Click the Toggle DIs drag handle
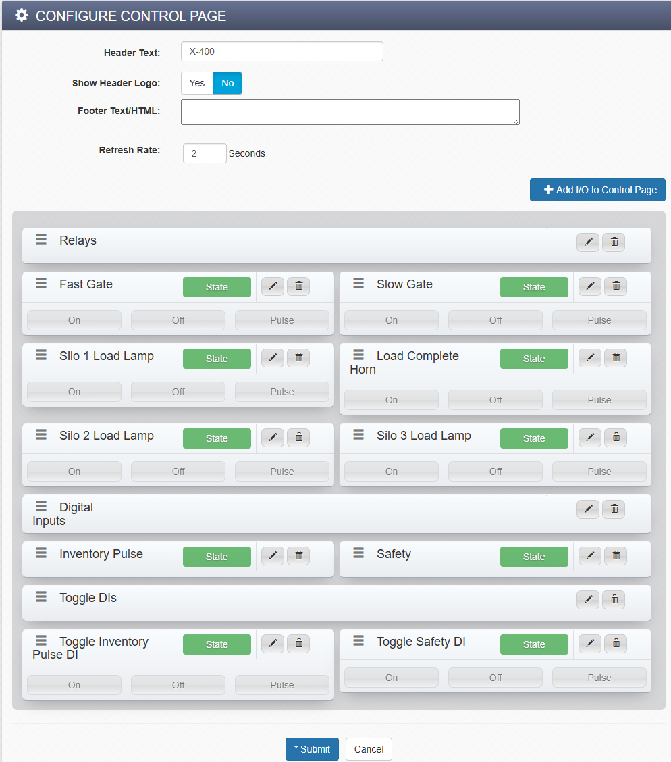Viewport: 671px width, 762px height. [41, 596]
